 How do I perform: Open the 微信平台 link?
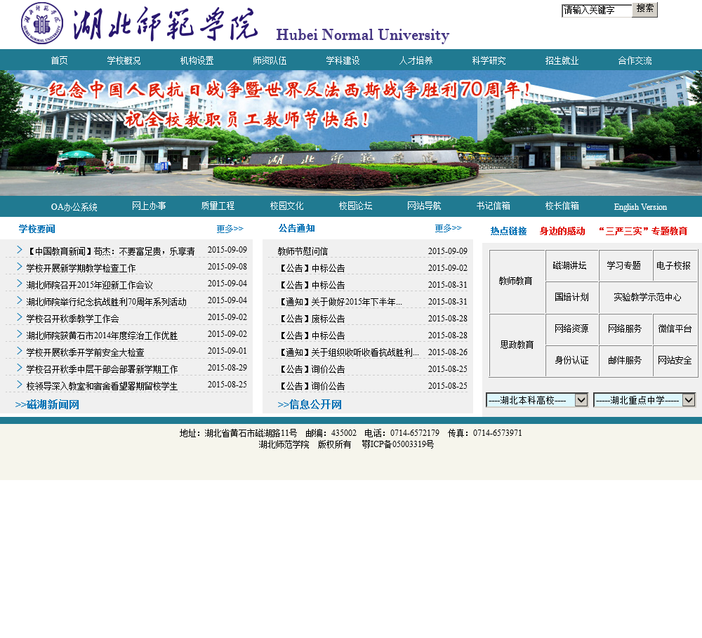tap(675, 328)
